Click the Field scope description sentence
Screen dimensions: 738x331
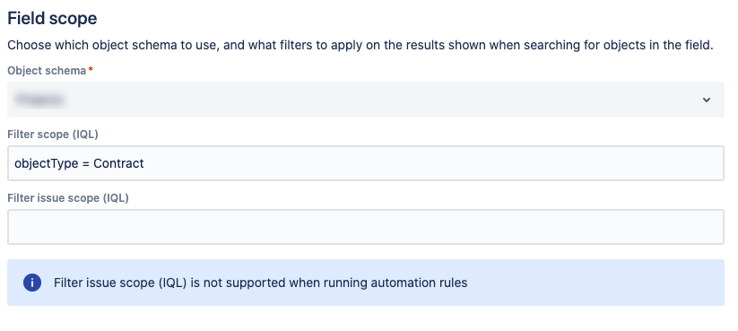360,45
